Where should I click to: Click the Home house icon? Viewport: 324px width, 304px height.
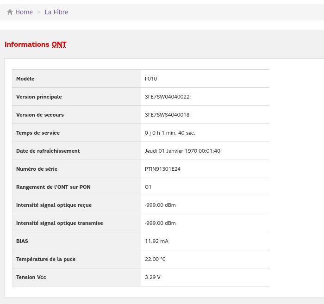(x=10, y=12)
